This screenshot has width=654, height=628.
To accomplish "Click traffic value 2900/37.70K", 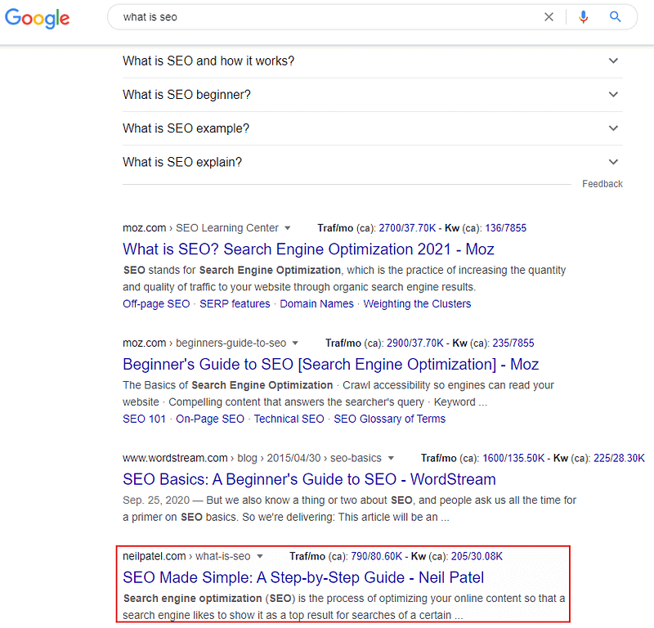I will click(415, 343).
